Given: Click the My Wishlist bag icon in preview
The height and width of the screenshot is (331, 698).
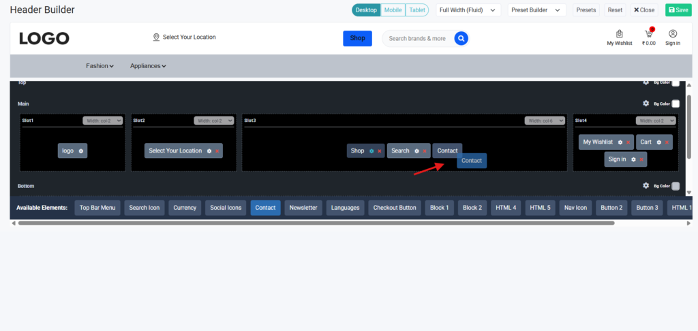Looking at the screenshot, I should tap(619, 34).
